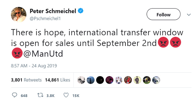Follow Peter Schmeichel

coord(163,14)
